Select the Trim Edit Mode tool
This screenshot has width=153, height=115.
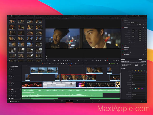click(45, 63)
